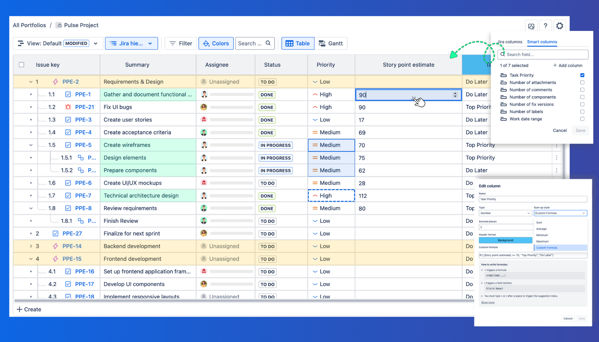Open the Colors panel
This screenshot has width=599, height=342.
[x=216, y=43]
